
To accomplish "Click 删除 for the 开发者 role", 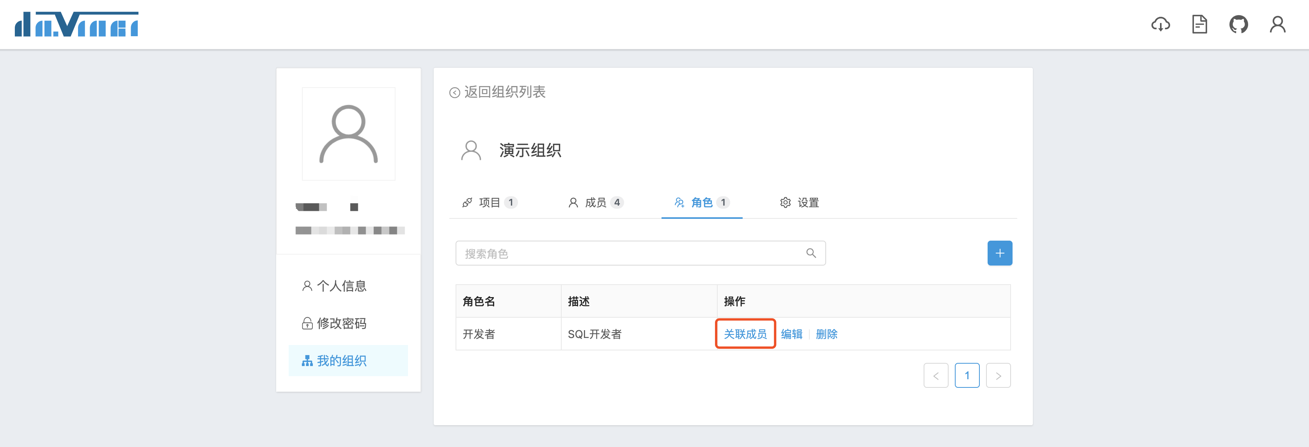I will click(826, 334).
